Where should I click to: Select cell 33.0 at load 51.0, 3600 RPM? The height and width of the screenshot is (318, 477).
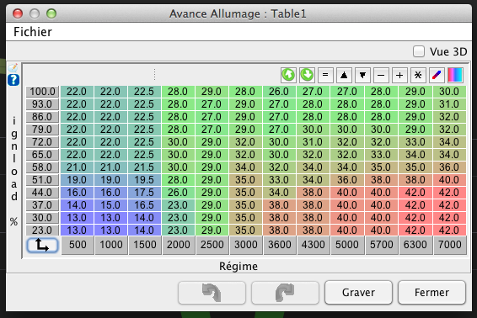(x=279, y=180)
